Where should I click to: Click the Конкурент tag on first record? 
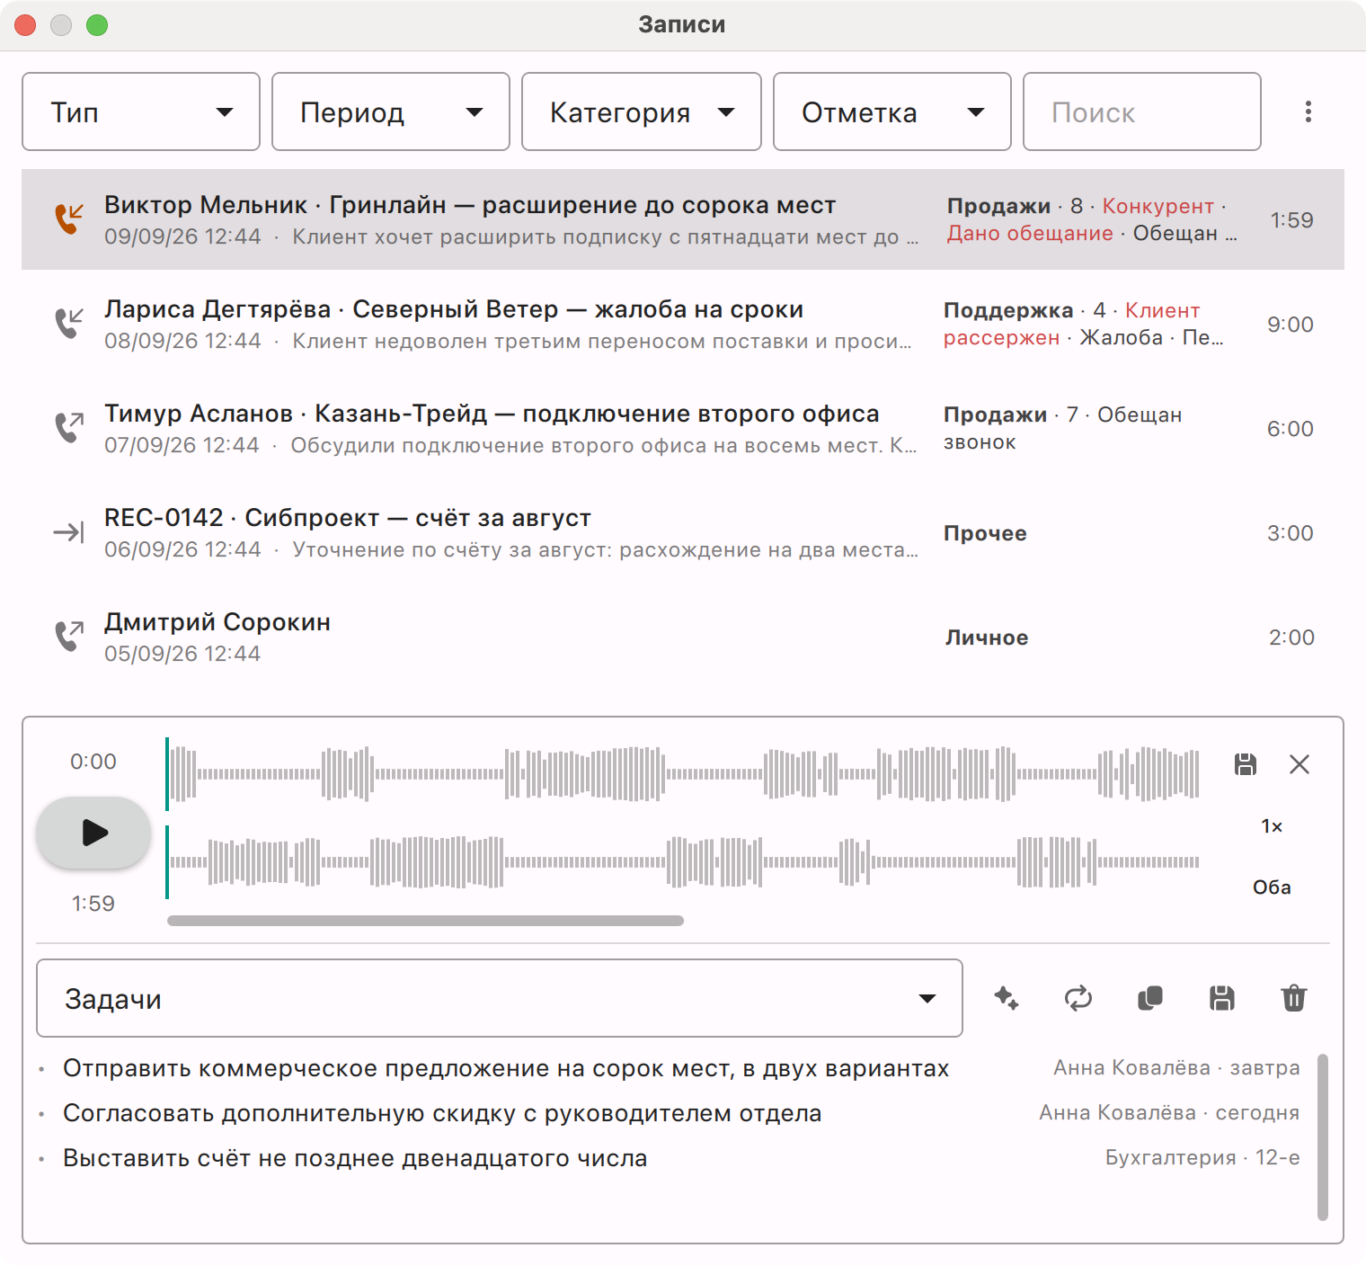tap(1158, 206)
